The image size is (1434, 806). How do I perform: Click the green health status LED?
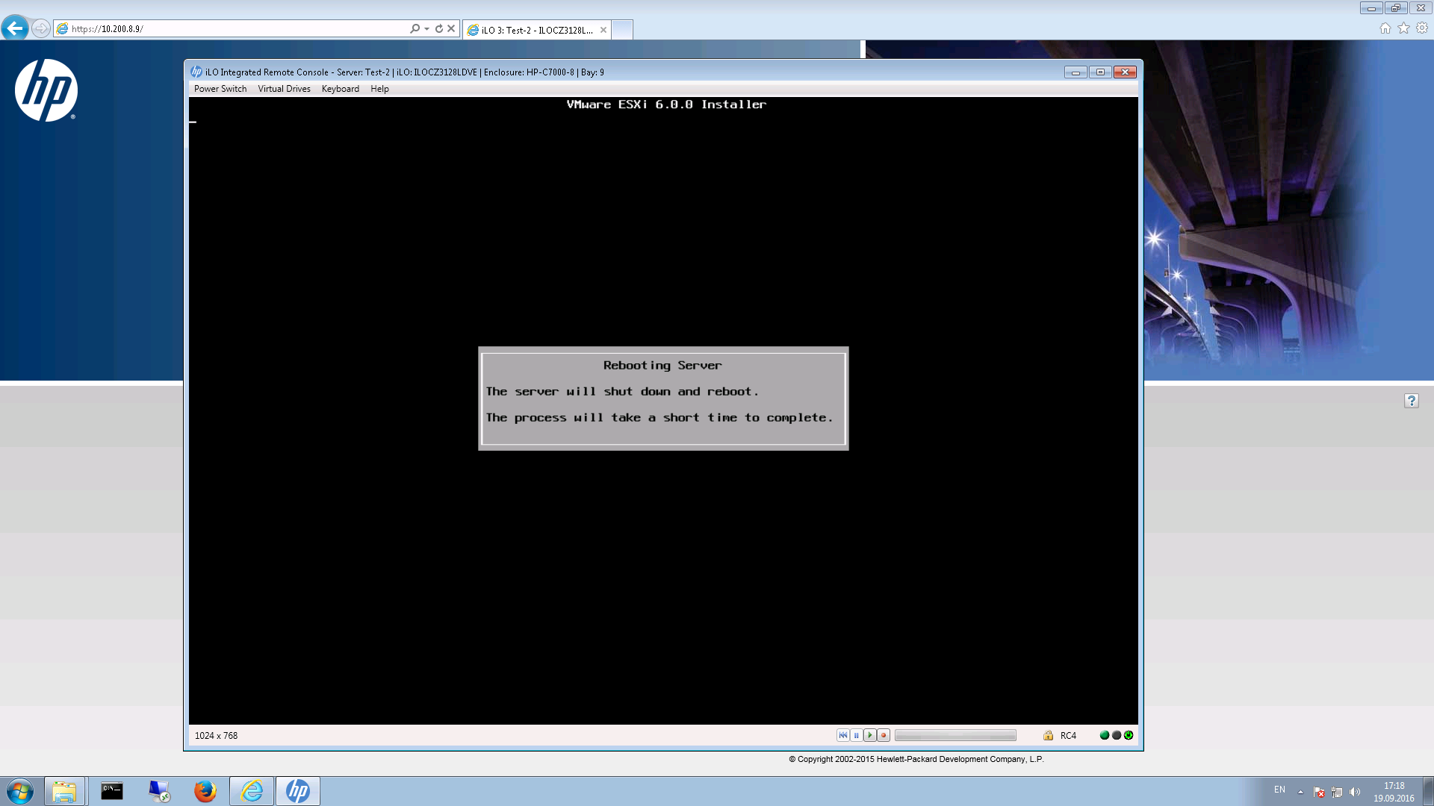pyautogui.click(x=1105, y=735)
